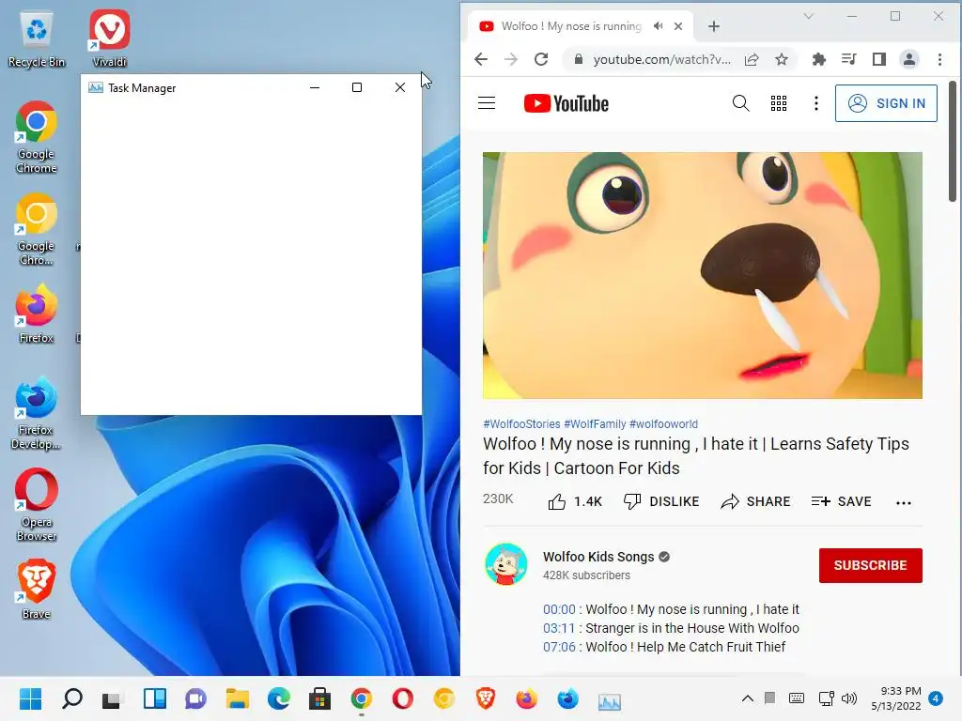Maximize the Task Manager window
Viewport: 962px width, 721px height.
pos(356,87)
